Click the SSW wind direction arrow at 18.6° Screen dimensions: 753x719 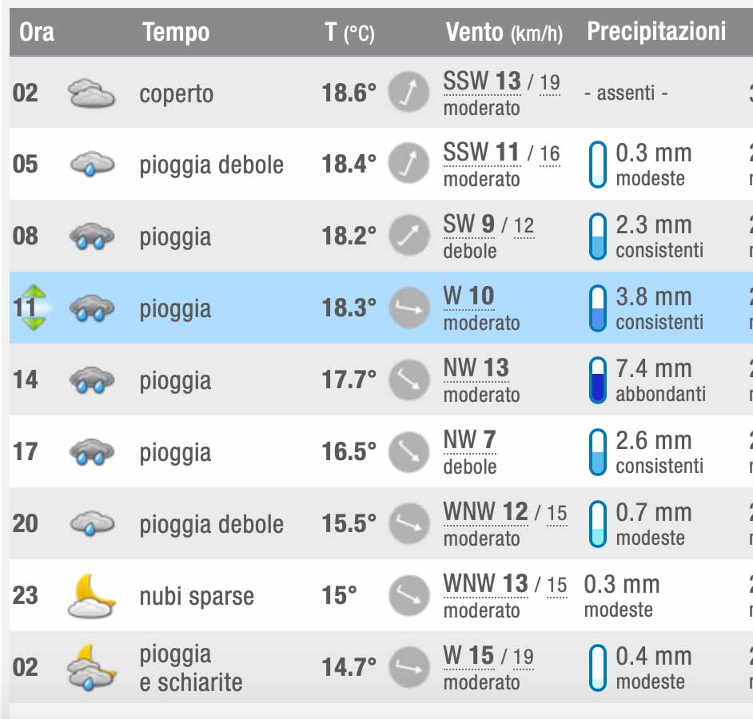click(x=408, y=92)
